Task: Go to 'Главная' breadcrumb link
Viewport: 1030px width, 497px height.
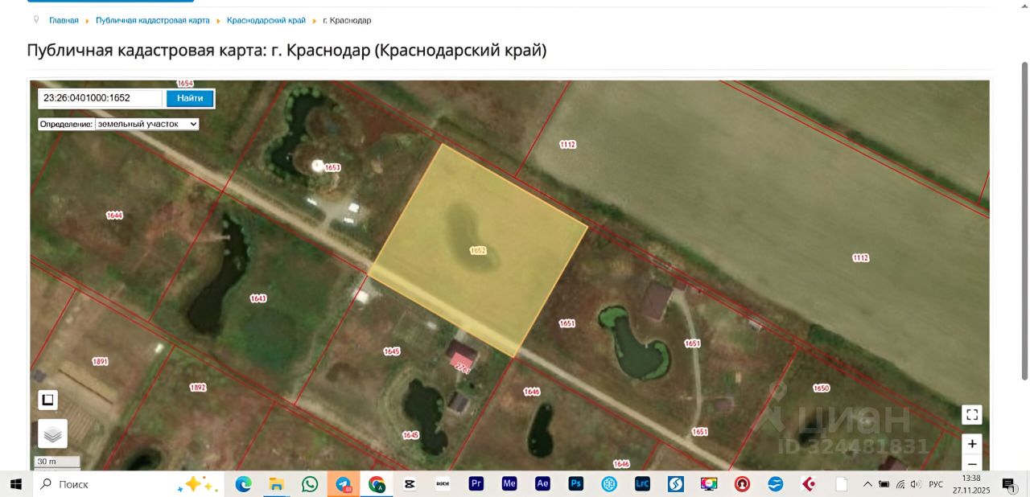Action: [x=64, y=20]
